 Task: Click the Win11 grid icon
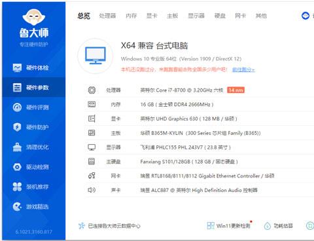(211, 226)
